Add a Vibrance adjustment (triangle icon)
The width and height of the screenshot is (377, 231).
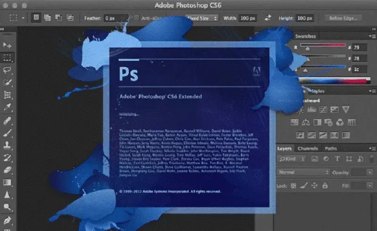(x=345, y=110)
